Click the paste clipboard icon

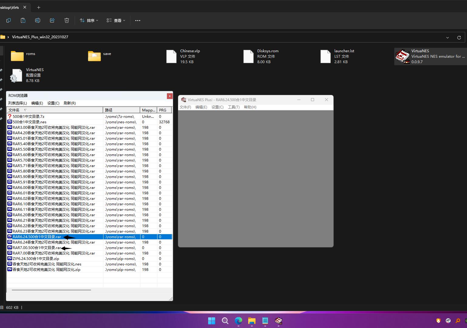coord(23,20)
